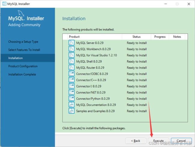This screenshot has height=147, width=195.
Task: Click the Back button
Action: point(136,141)
